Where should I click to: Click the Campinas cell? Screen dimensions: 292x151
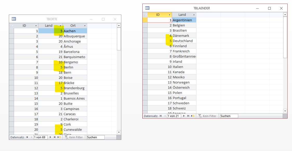coord(75,109)
